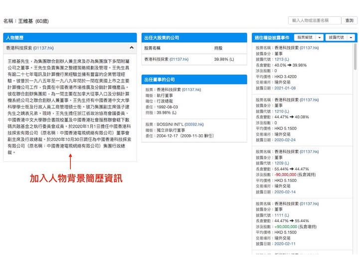Open disclosure date 2020-02-14 link
The width and height of the screenshot is (359, 257).
point(285,192)
